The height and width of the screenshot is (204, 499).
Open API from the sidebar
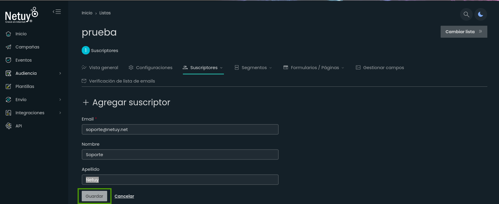[19, 126]
